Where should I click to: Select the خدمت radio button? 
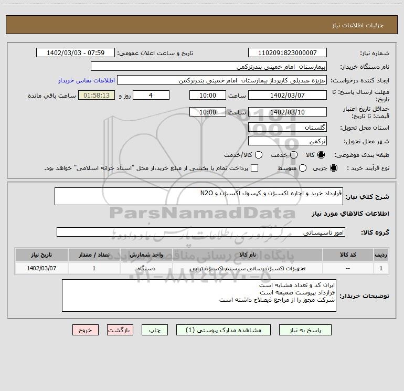click(294, 155)
